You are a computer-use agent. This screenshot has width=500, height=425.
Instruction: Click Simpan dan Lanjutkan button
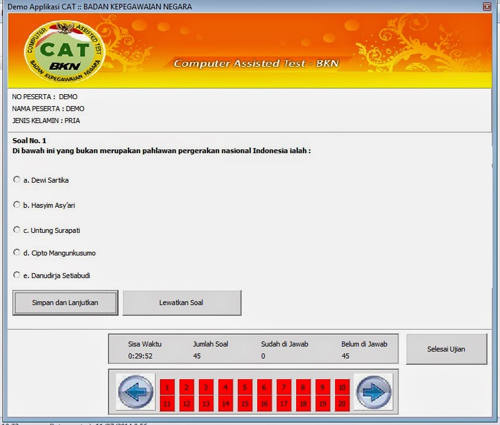pyautogui.click(x=65, y=303)
